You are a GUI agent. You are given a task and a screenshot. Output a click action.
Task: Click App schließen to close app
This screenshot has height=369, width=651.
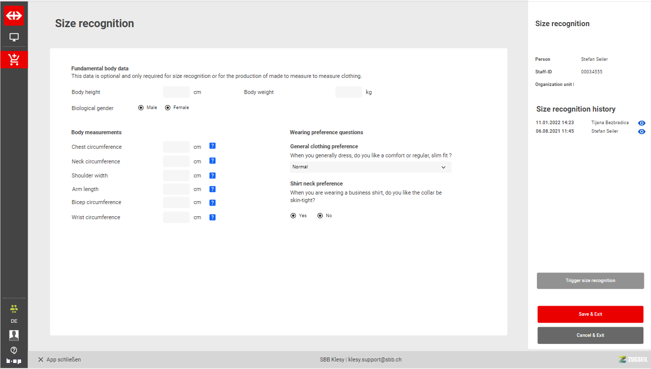(59, 359)
